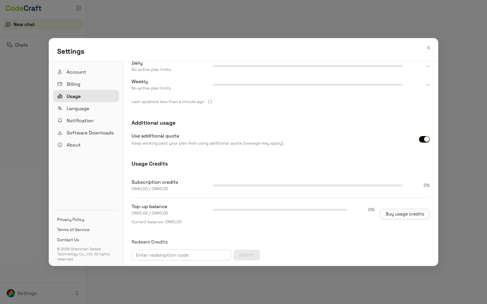487x304 pixels.
Task: Click the CodeCraft logo
Action: (23, 8)
